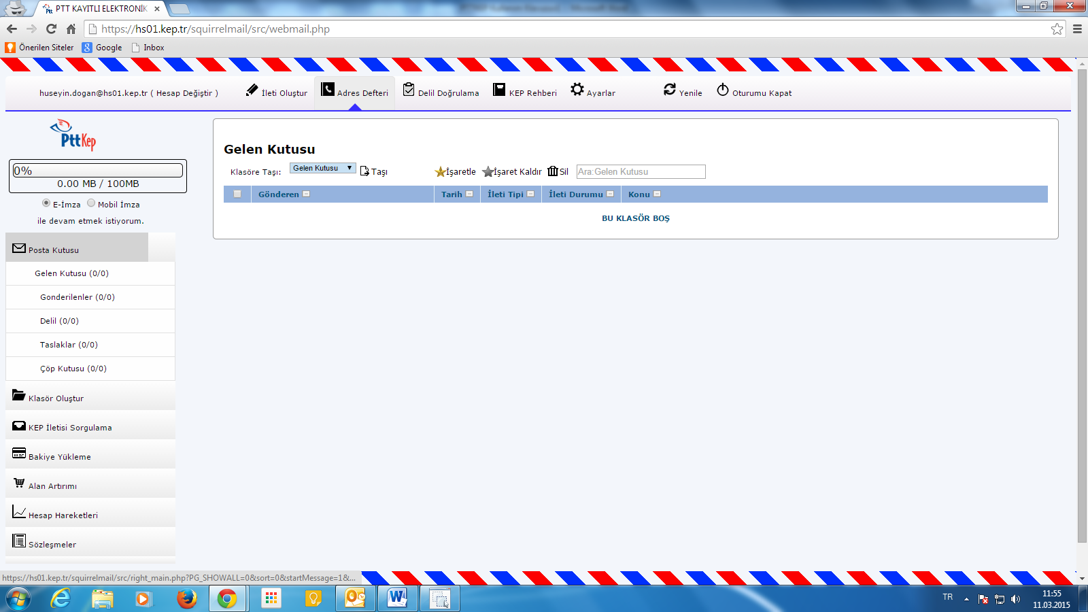Open Önerilen Siteler bookmark
Viewport: 1088px width, 612px height.
[x=39, y=48]
